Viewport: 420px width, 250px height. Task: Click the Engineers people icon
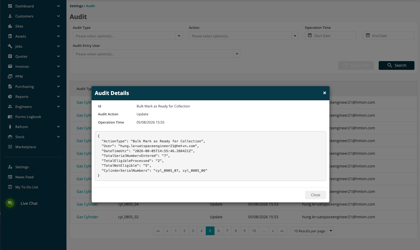10,106
